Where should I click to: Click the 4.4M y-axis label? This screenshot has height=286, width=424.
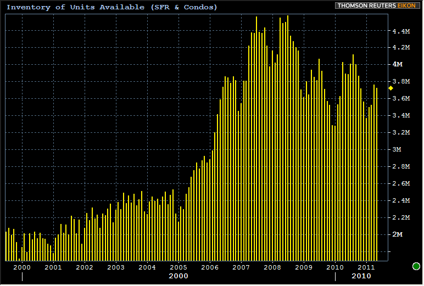pyautogui.click(x=400, y=31)
